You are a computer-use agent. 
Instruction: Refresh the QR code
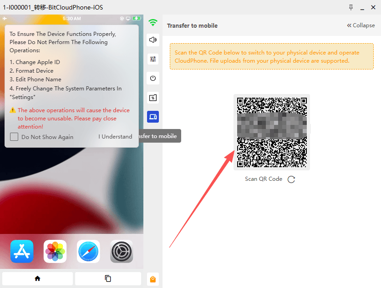(291, 179)
